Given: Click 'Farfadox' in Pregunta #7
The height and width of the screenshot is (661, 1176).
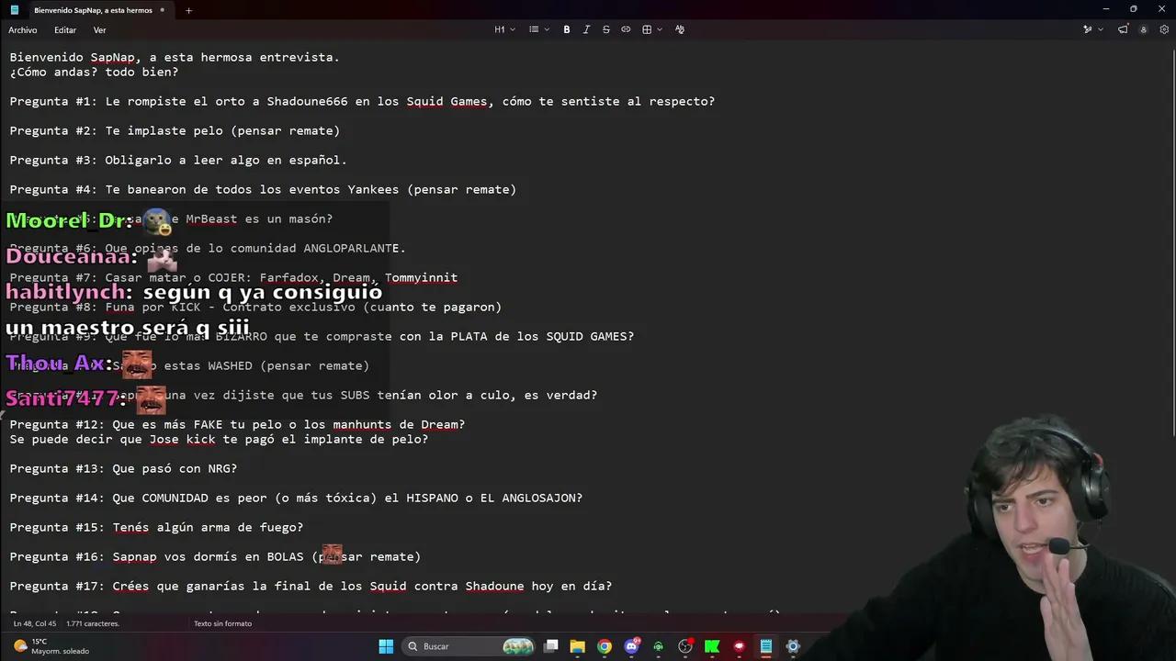Looking at the screenshot, I should pos(288,277).
